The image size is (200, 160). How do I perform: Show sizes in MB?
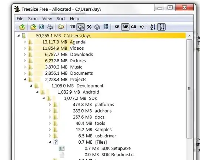pos(125,27)
